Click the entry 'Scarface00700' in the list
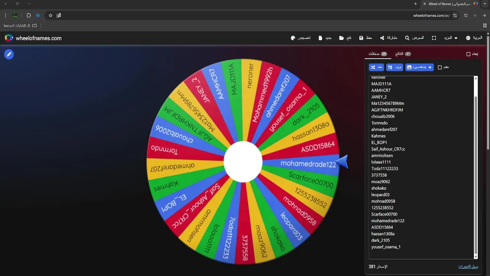Screen dimensions: 490x276 pos(384,214)
